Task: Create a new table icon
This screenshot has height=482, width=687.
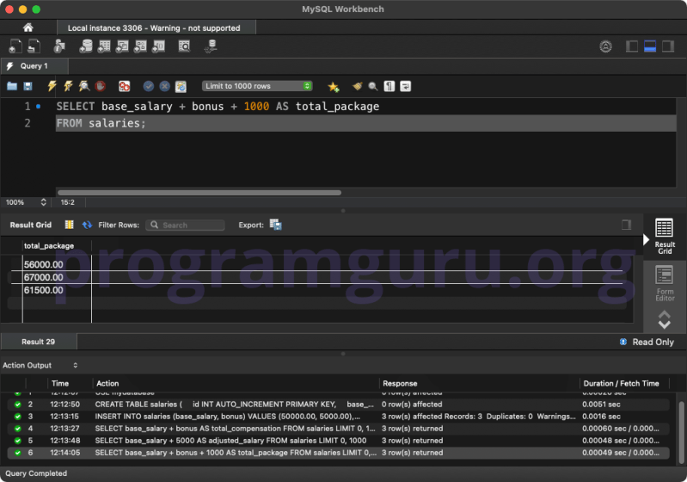Action: (x=104, y=46)
